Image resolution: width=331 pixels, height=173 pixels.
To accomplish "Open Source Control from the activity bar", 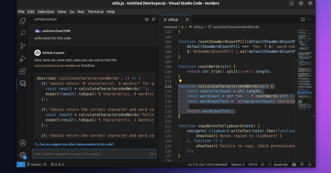I will coord(22,46).
